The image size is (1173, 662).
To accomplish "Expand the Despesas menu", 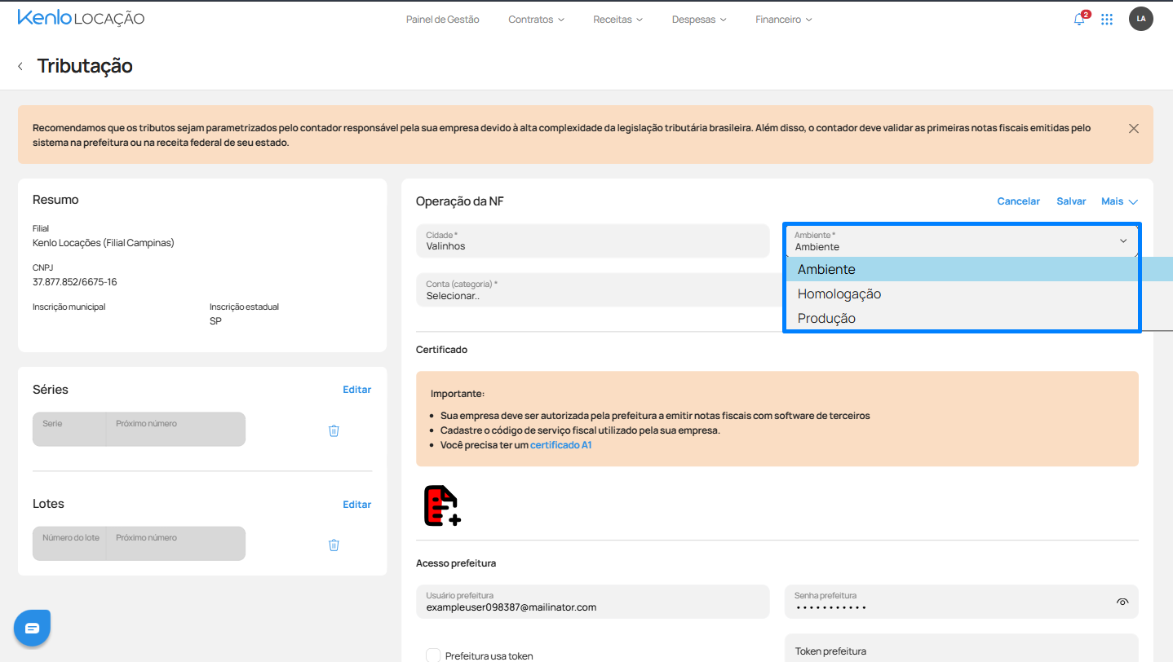I will point(699,20).
